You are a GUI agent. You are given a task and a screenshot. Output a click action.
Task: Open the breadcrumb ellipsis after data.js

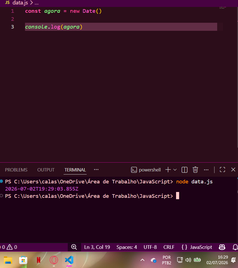(37, 3)
